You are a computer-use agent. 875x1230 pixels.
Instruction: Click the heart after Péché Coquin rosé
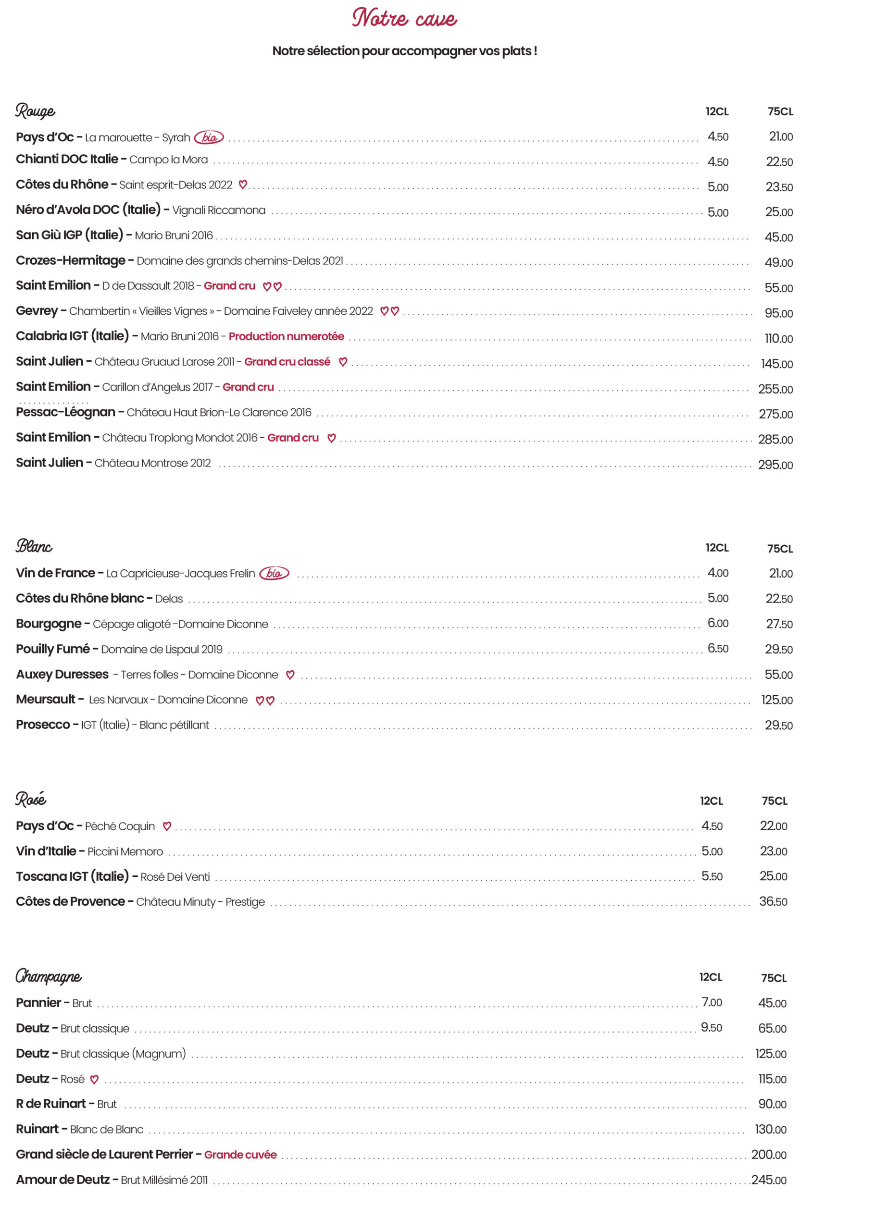(x=167, y=826)
